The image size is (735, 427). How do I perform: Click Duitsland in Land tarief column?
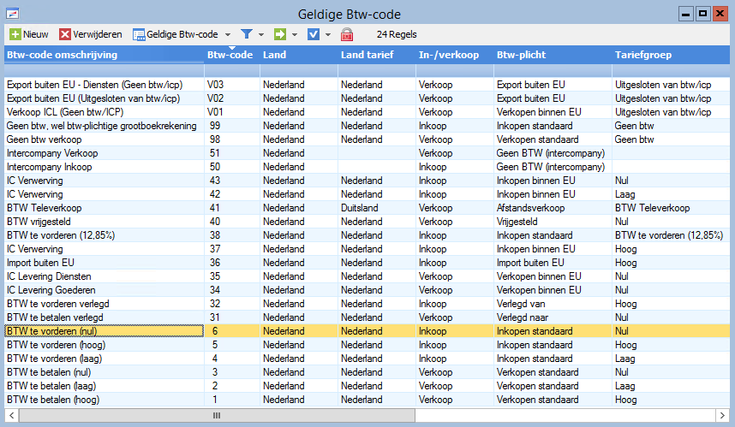360,208
